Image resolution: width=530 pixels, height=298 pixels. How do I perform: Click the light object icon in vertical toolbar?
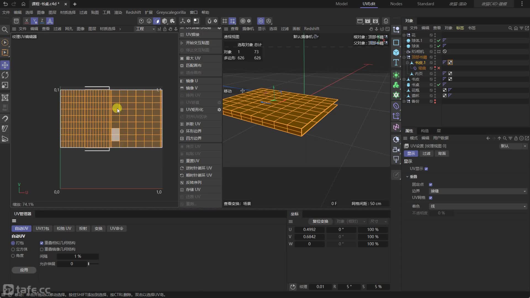(x=396, y=159)
